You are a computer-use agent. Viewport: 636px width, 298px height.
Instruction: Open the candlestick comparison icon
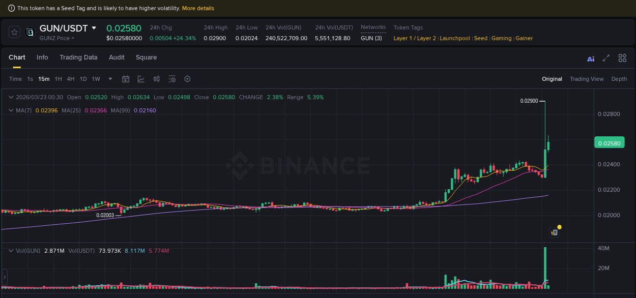click(x=156, y=79)
